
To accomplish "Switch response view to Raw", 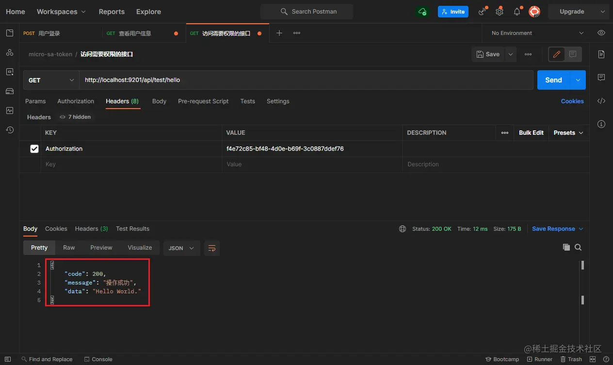I will (x=69, y=248).
